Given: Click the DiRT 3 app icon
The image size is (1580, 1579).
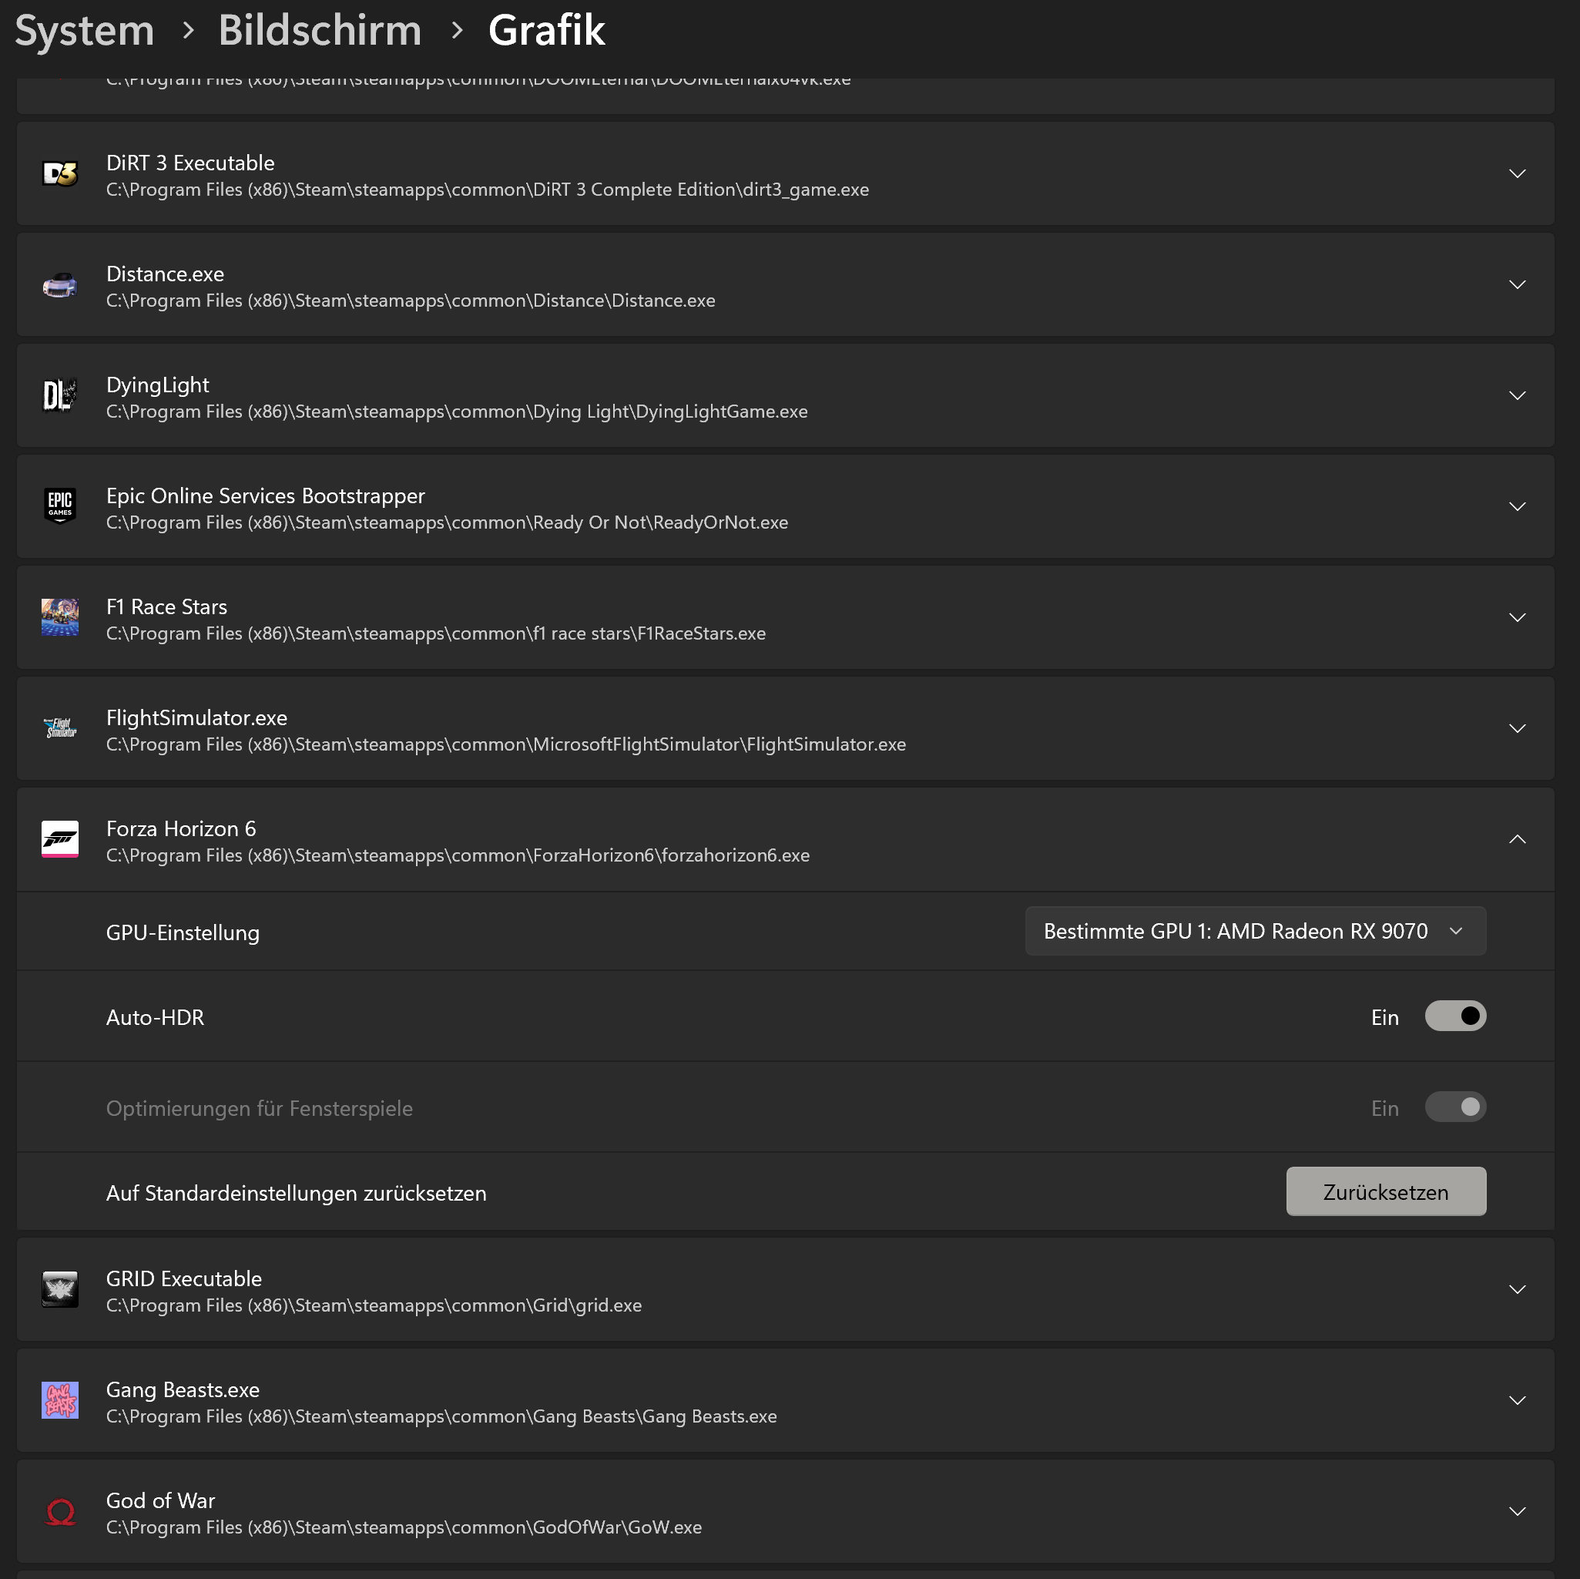Looking at the screenshot, I should (x=59, y=173).
